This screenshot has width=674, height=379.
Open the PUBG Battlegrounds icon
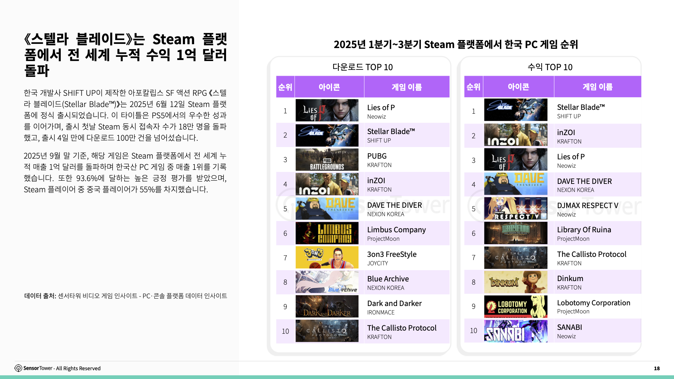(x=327, y=159)
